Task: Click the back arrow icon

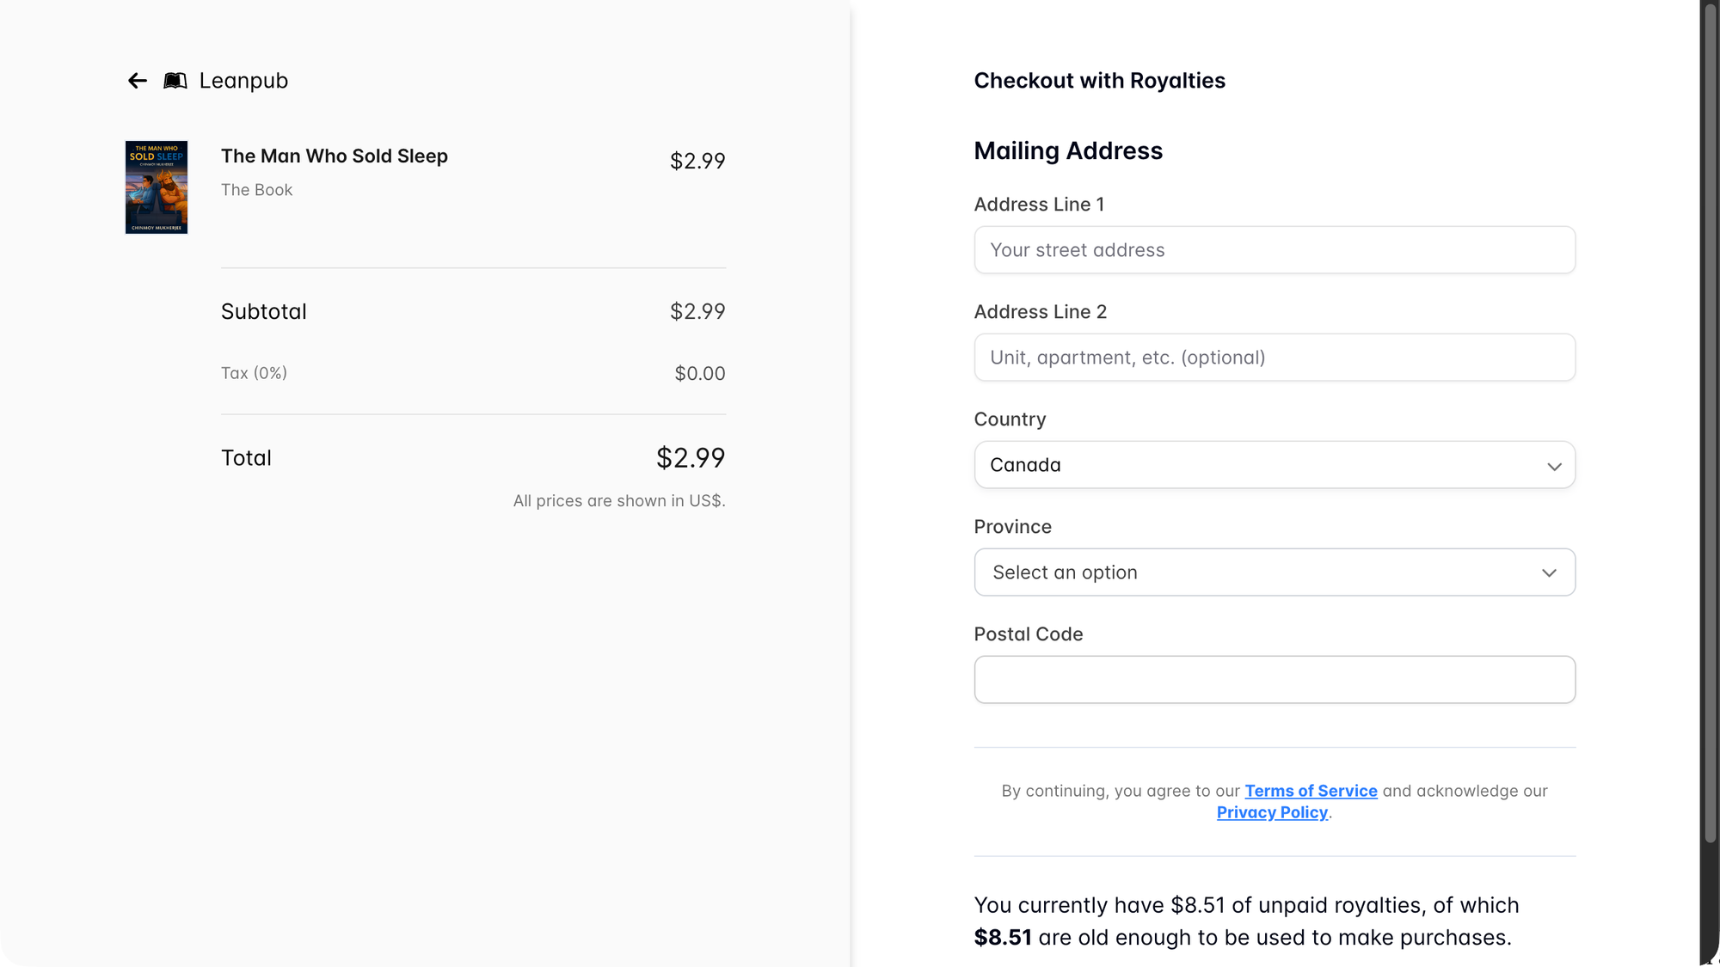Action: [x=138, y=81]
